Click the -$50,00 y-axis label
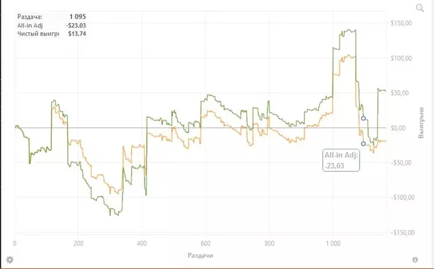Screen dimensions: 434x269 click(401, 163)
